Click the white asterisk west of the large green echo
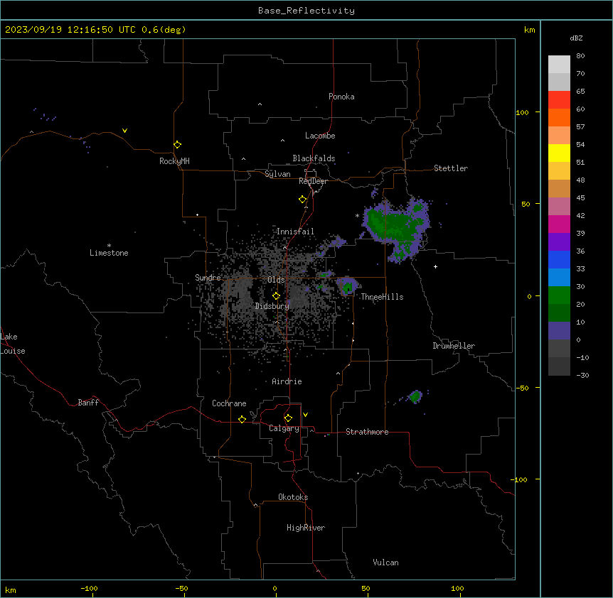Image resolution: width=613 pixels, height=598 pixels. click(357, 215)
